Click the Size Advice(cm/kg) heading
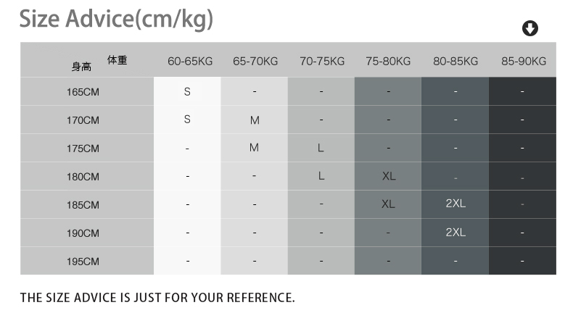 116,19
